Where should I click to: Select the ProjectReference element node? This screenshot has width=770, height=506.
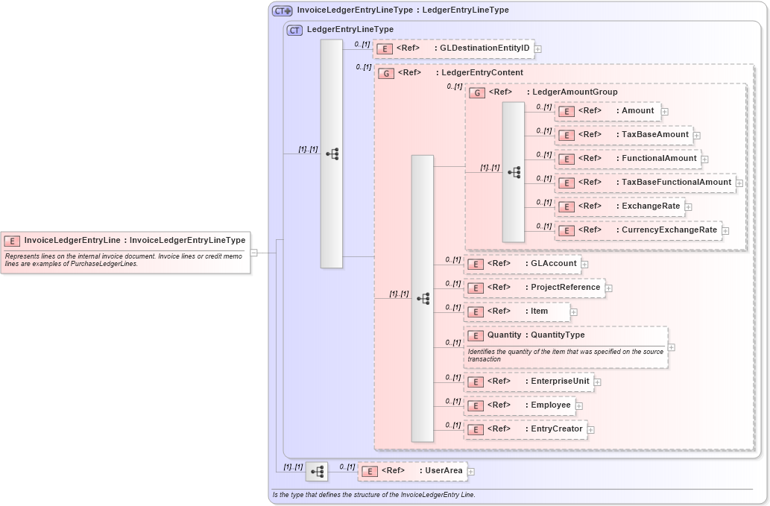click(x=534, y=288)
